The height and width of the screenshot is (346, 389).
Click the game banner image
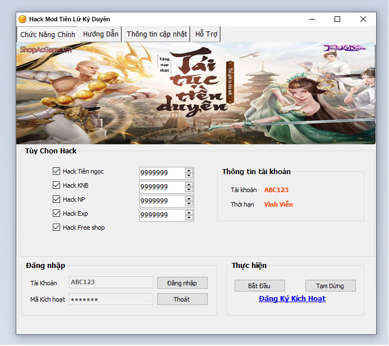(x=195, y=93)
